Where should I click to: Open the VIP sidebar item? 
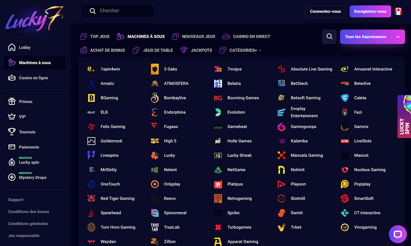pos(22,117)
